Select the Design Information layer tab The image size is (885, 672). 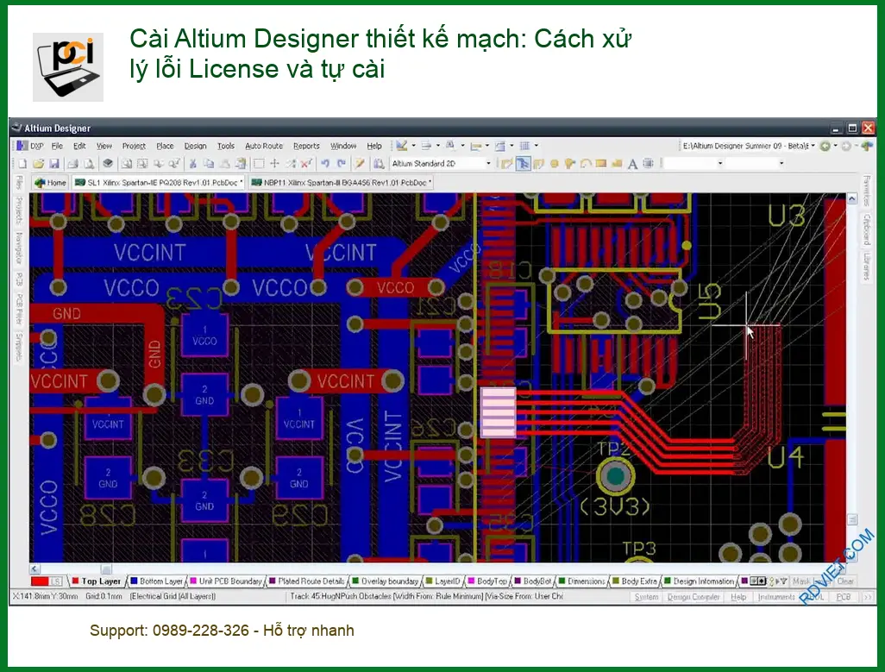pyautogui.click(x=699, y=581)
